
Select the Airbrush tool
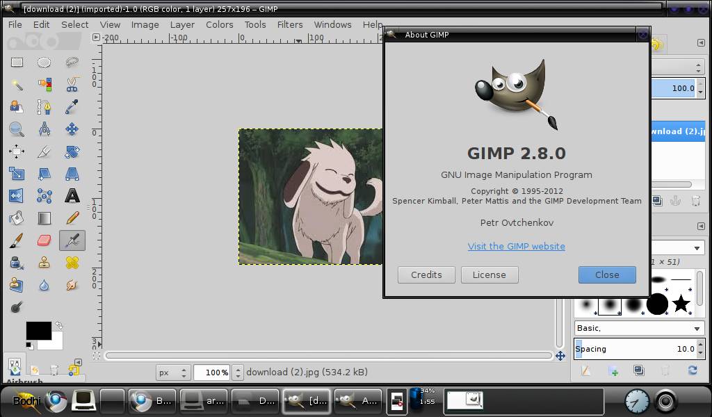pyautogui.click(x=72, y=240)
